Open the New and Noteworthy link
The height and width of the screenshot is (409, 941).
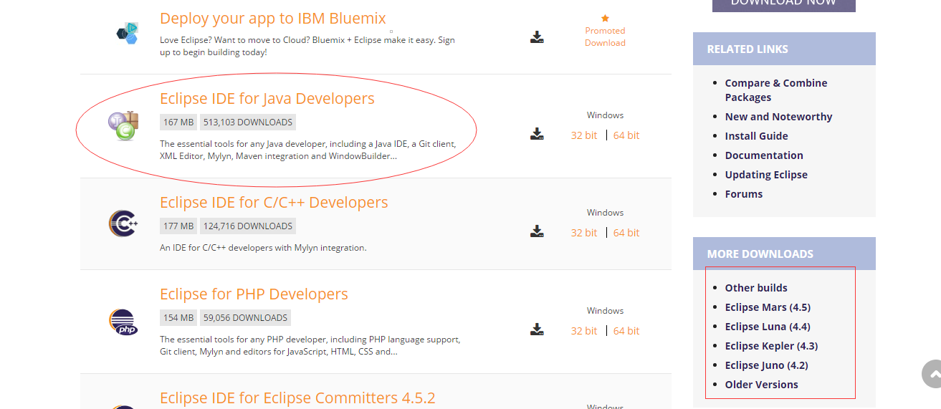778,117
